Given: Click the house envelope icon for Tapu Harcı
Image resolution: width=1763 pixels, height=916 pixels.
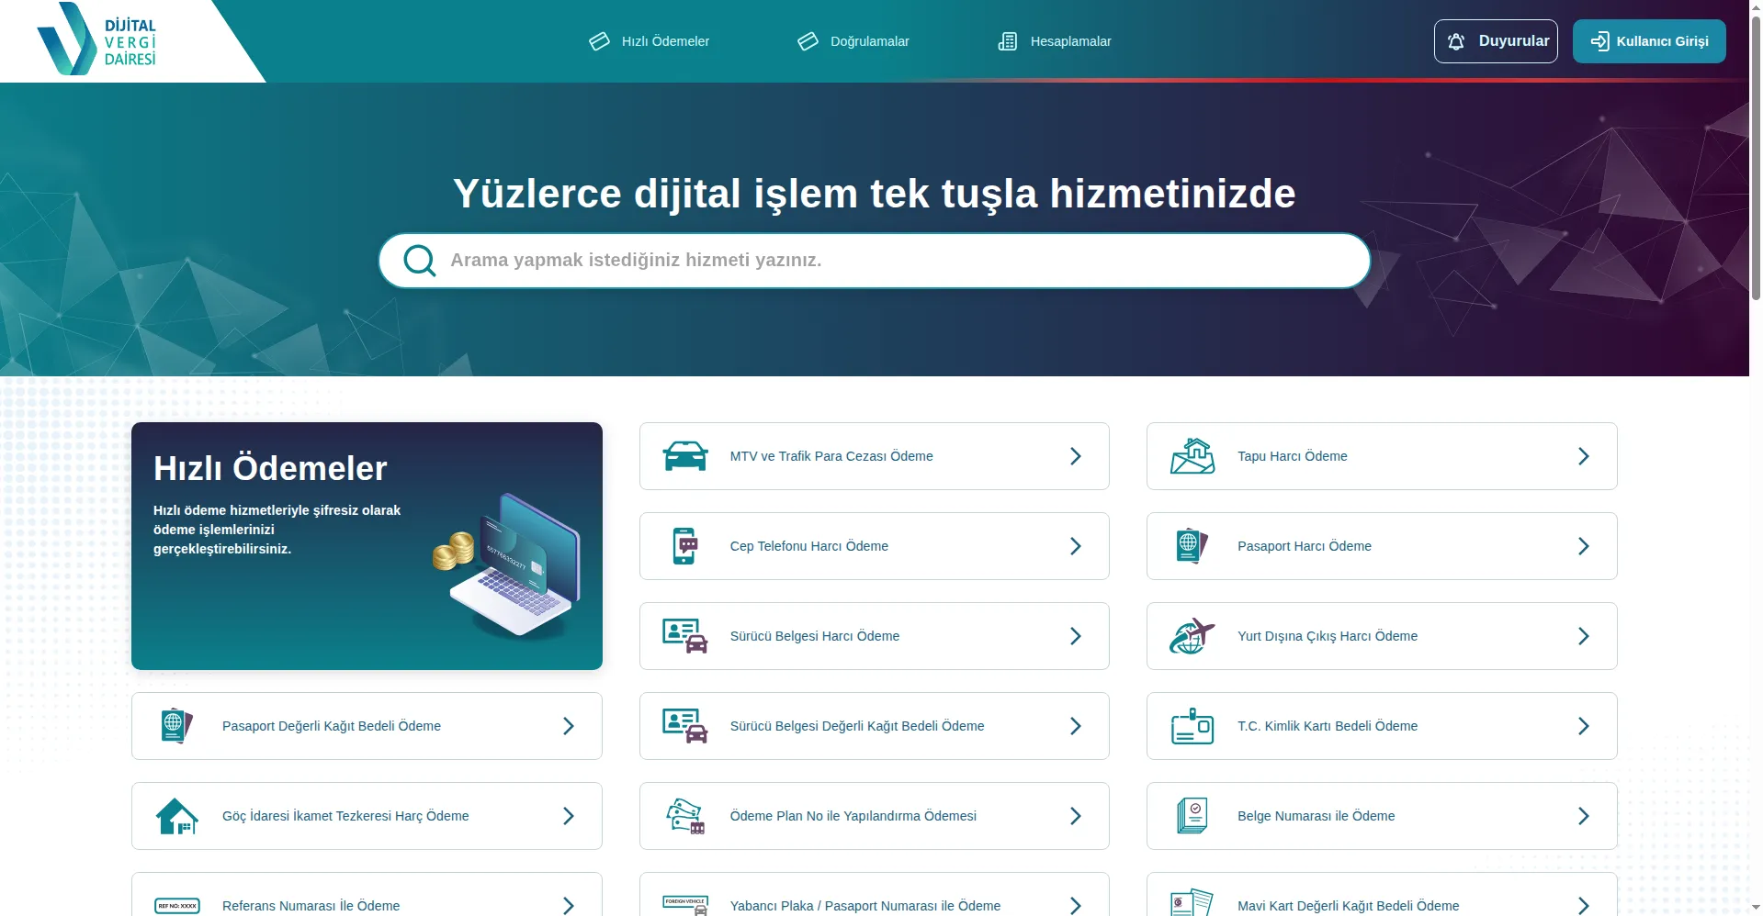Looking at the screenshot, I should click(1192, 456).
